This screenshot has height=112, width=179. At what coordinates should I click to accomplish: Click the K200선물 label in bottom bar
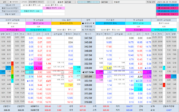pos(35,110)
